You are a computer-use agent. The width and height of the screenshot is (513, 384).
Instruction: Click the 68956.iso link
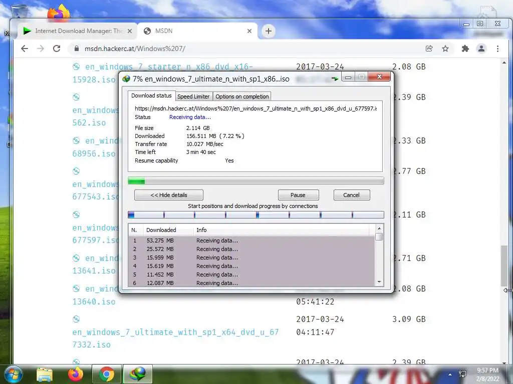click(x=94, y=153)
